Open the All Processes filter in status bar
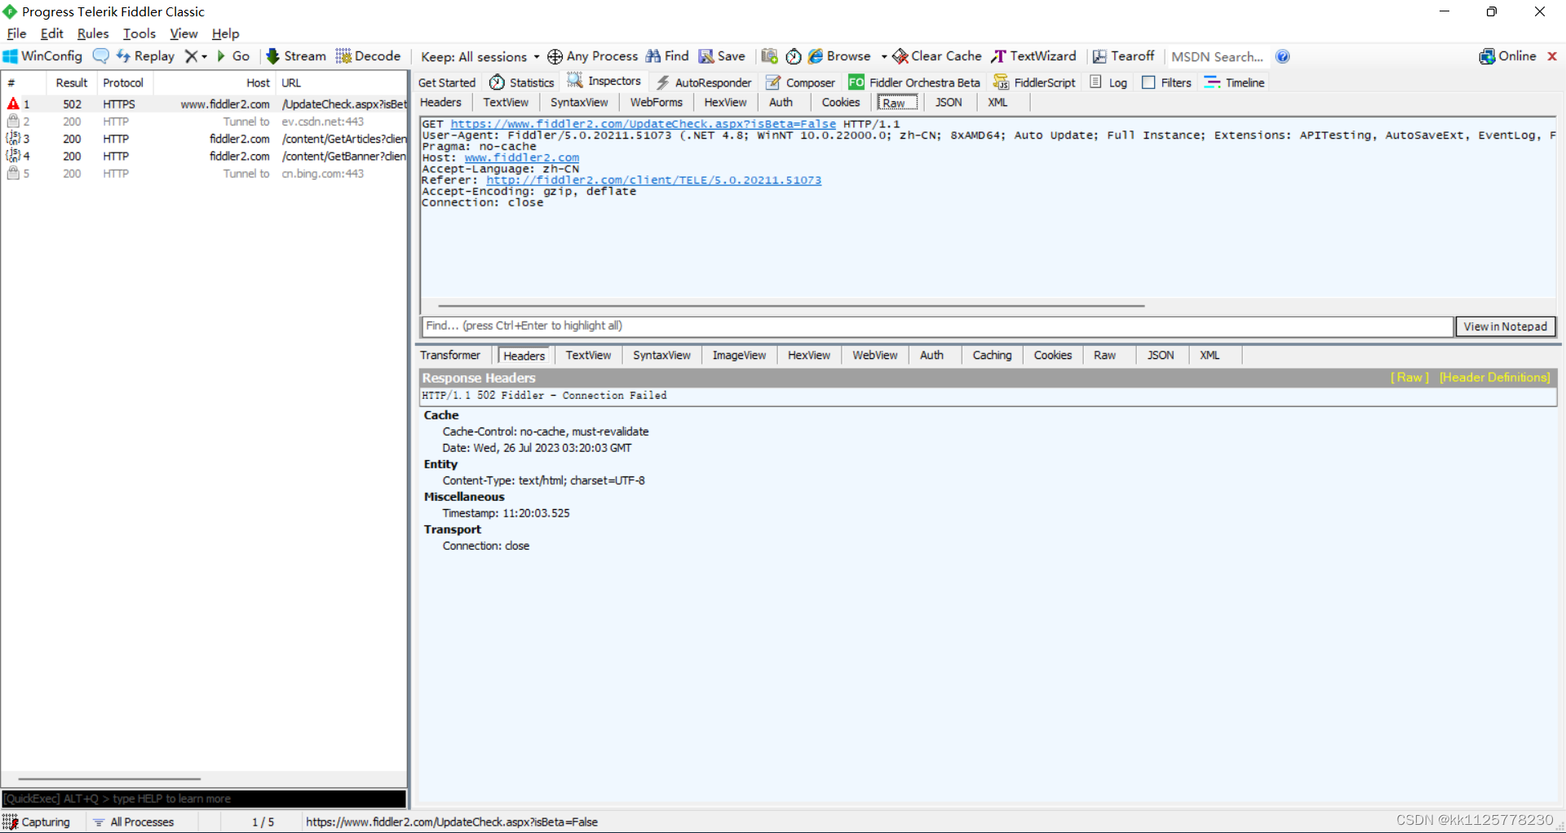The image size is (1566, 833). coord(134,822)
